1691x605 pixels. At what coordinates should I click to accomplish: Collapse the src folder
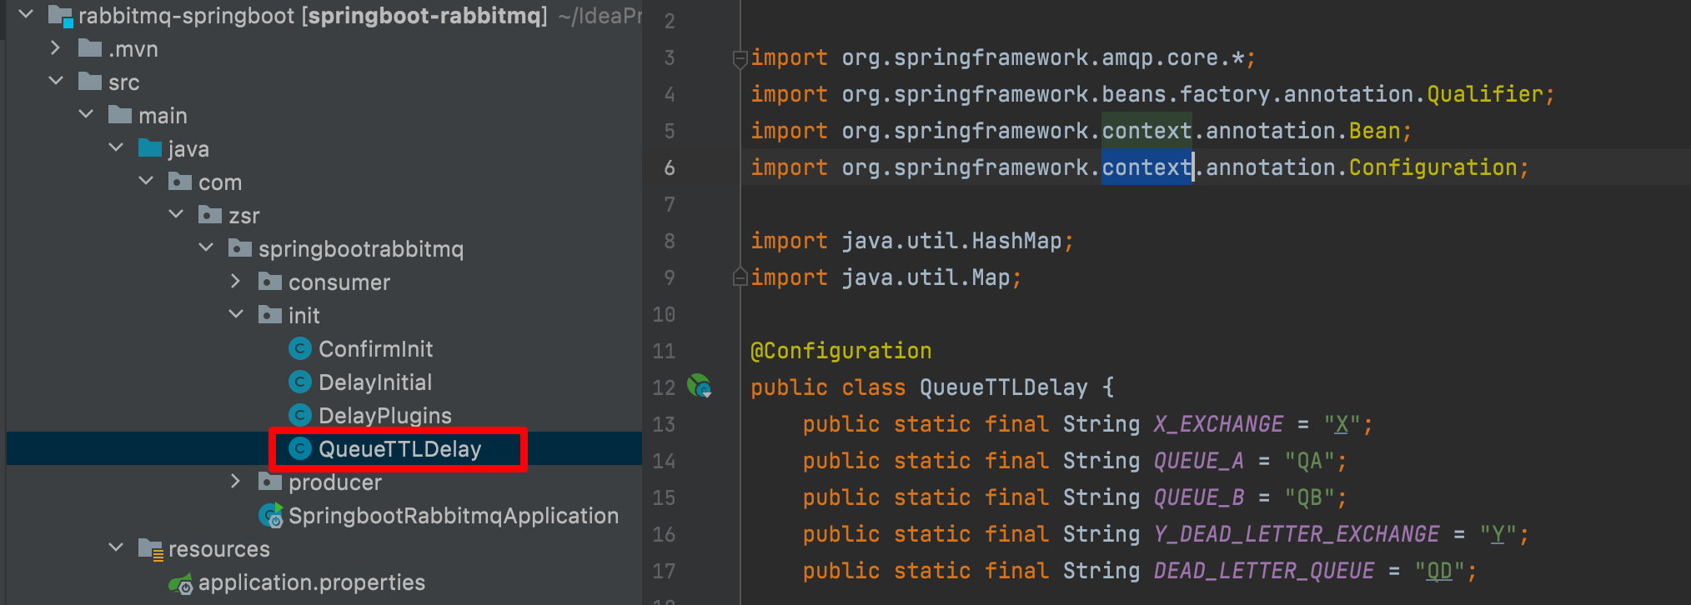(x=56, y=82)
